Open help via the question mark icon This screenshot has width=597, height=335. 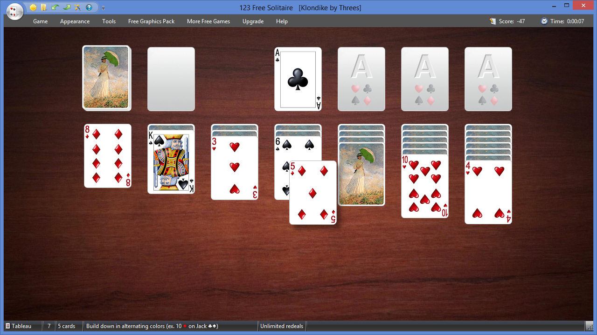click(89, 7)
